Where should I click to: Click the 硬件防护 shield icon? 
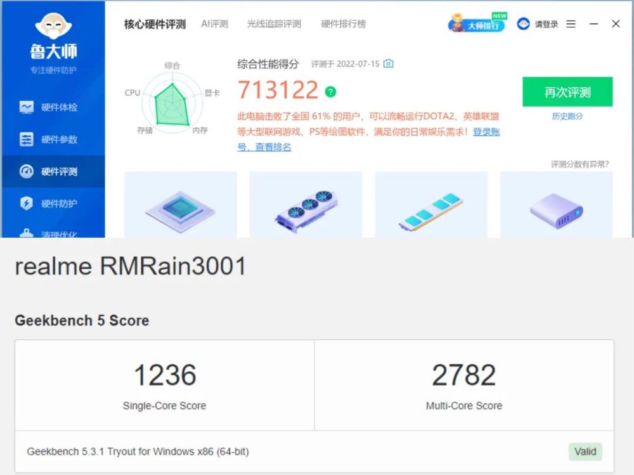27,203
